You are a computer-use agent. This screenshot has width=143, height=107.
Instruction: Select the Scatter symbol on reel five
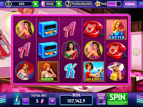pos(117,30)
